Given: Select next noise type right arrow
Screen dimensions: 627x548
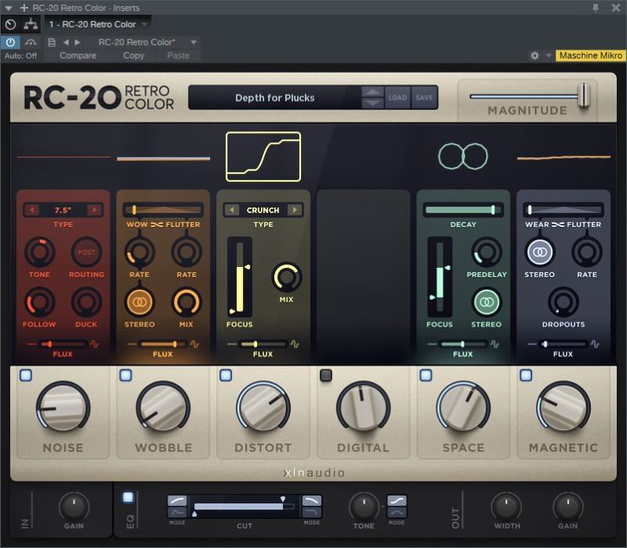Looking at the screenshot, I should (94, 210).
